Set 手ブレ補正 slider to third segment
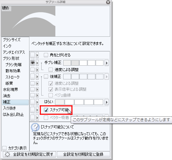Screen dimensions: 172x160 [83, 63]
